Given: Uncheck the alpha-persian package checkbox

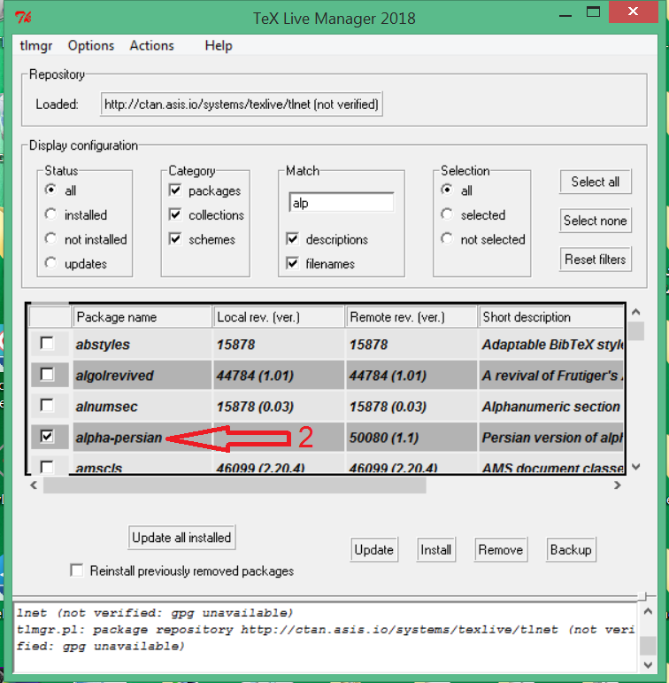Looking at the screenshot, I should [47, 436].
